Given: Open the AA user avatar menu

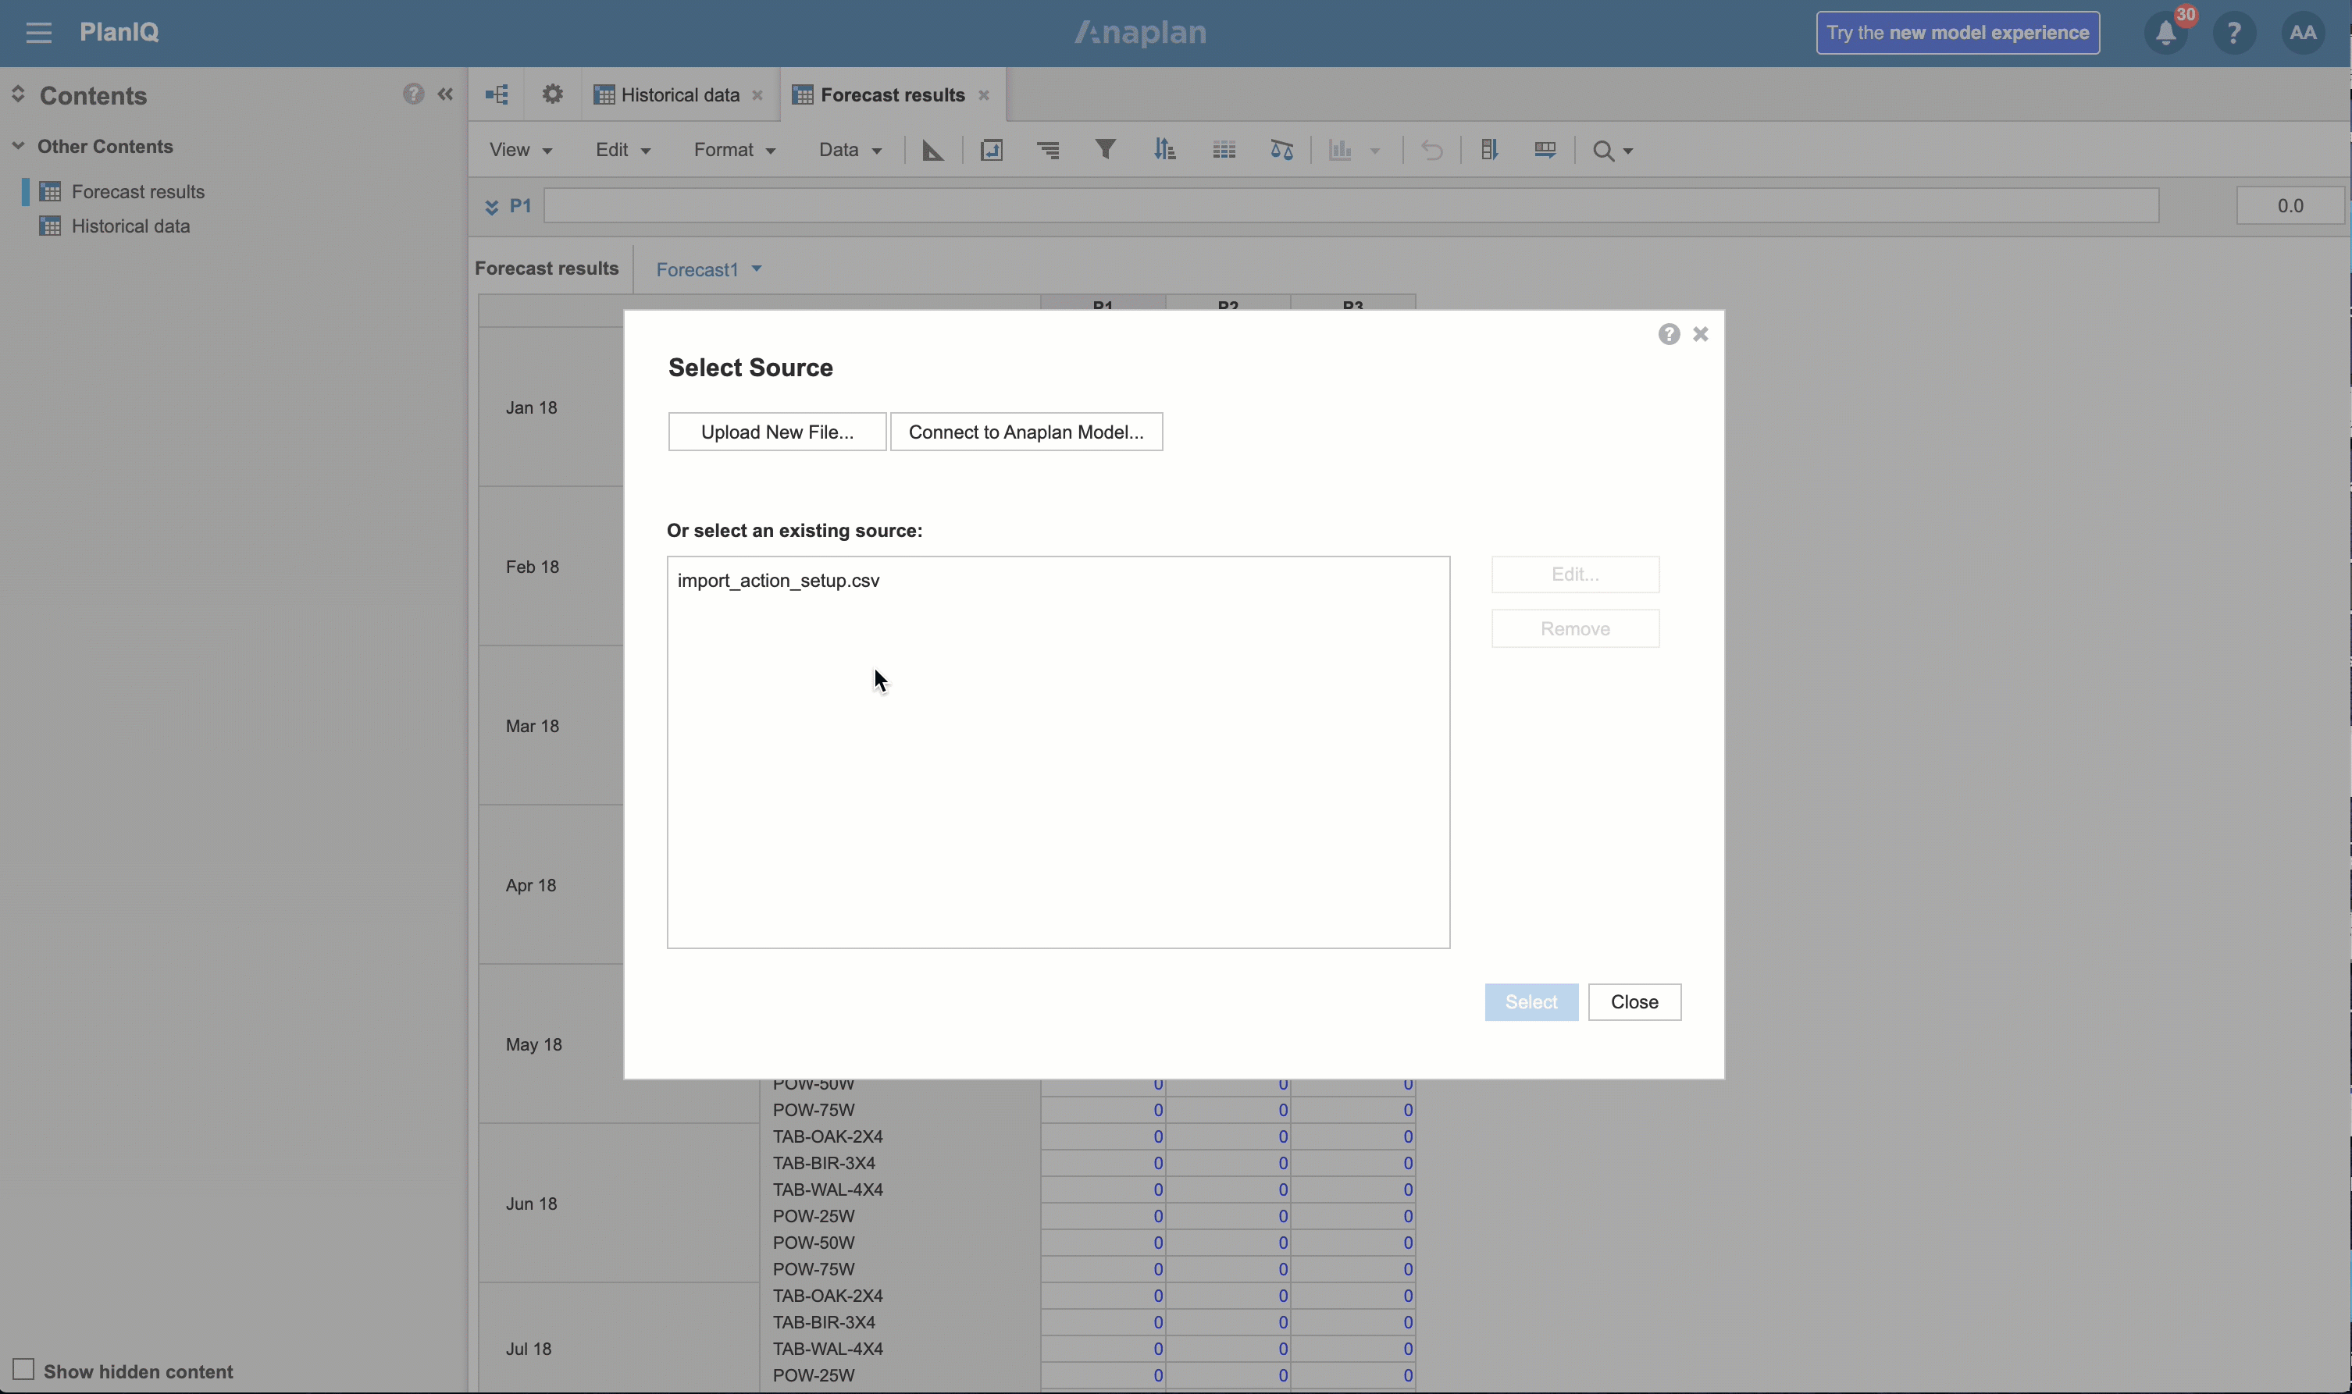Looking at the screenshot, I should (2303, 33).
